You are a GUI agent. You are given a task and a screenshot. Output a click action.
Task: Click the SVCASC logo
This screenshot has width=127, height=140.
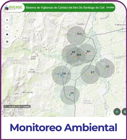(13, 8)
